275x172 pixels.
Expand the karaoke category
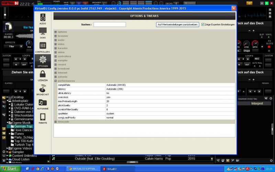tap(56, 48)
